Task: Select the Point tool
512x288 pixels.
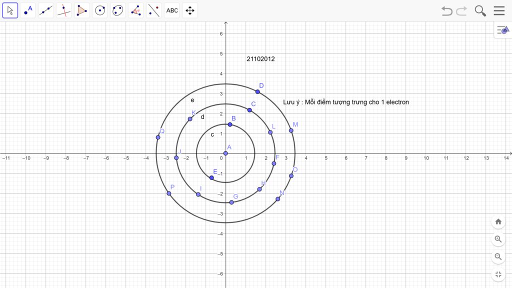Action: pyautogui.click(x=28, y=10)
